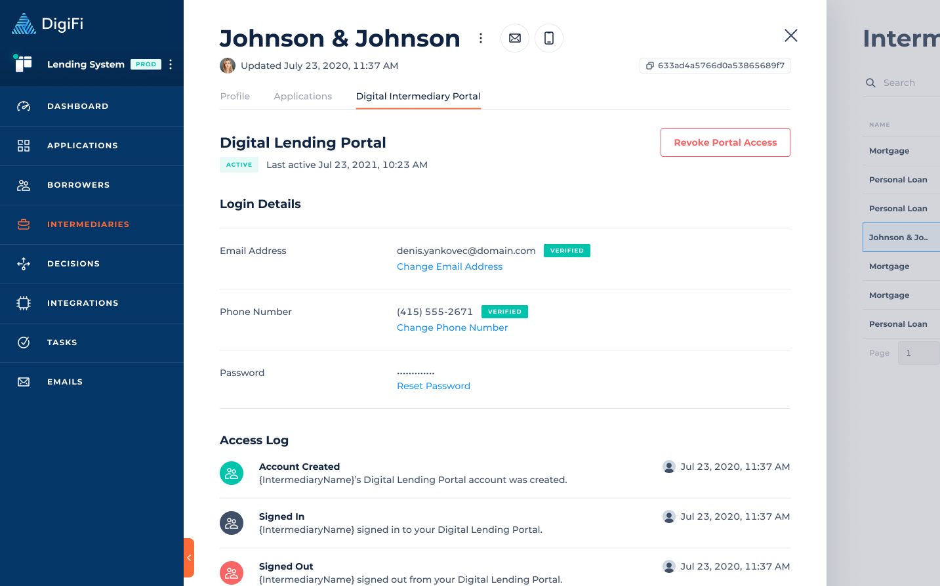Click the Signed In log title

(281, 516)
